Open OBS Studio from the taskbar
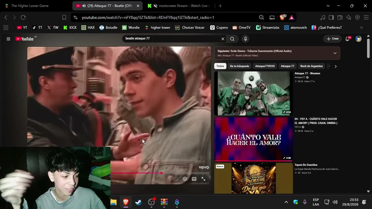372x209 pixels. pyautogui.click(x=151, y=202)
